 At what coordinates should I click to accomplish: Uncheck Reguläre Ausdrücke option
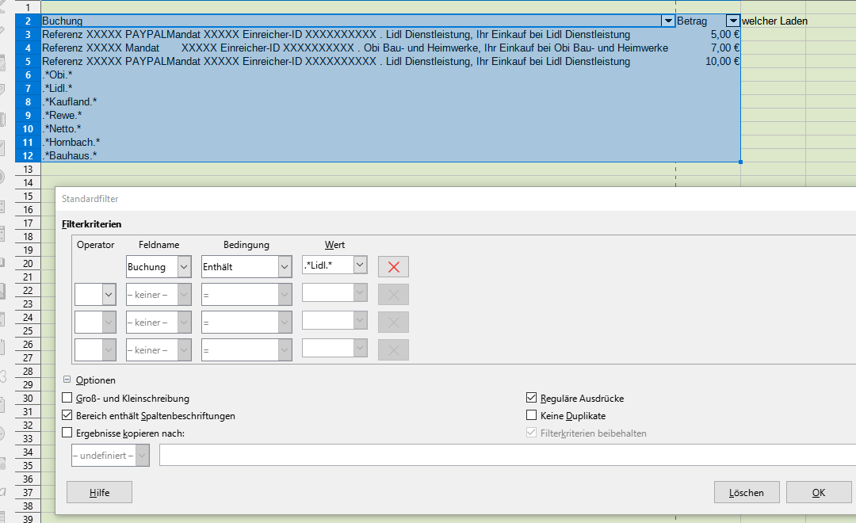coord(531,398)
